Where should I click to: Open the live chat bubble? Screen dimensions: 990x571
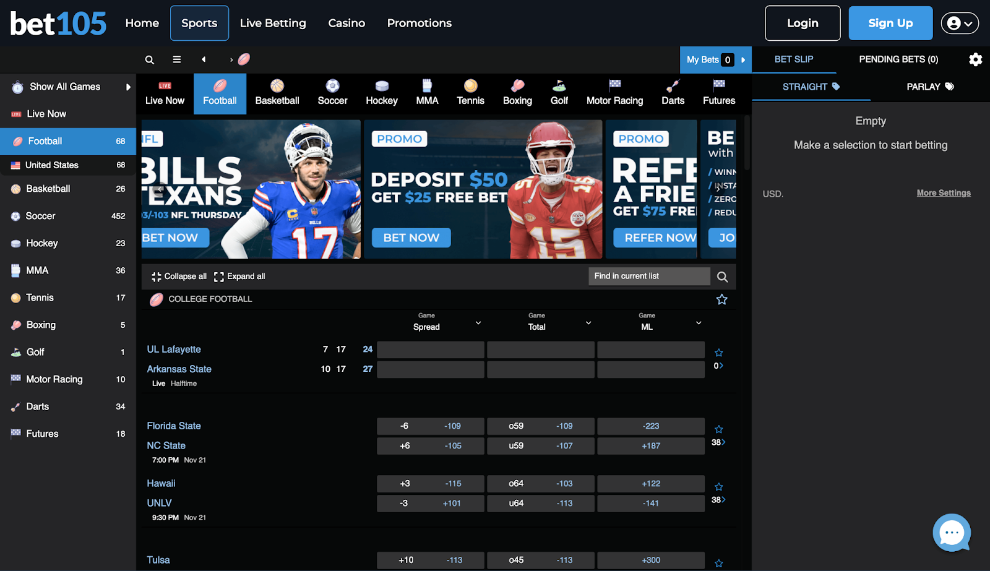pyautogui.click(x=951, y=532)
